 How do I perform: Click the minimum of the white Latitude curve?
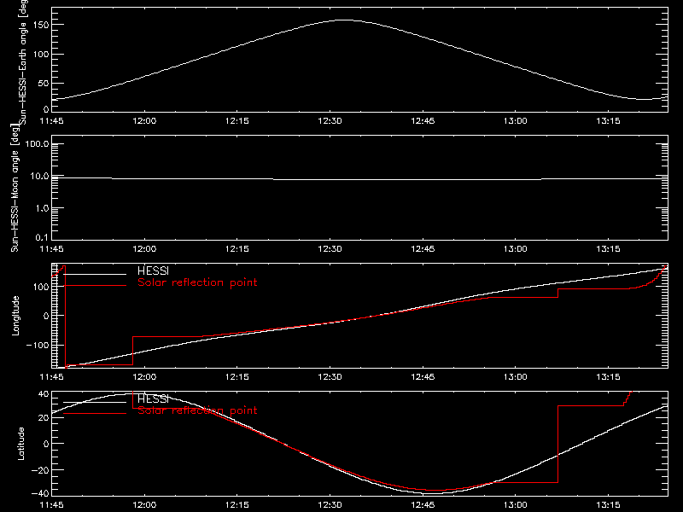(429, 493)
